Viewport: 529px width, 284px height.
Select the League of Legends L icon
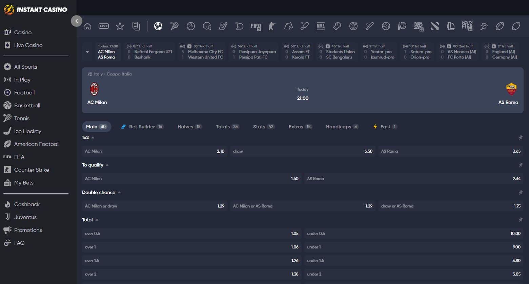coord(451,26)
